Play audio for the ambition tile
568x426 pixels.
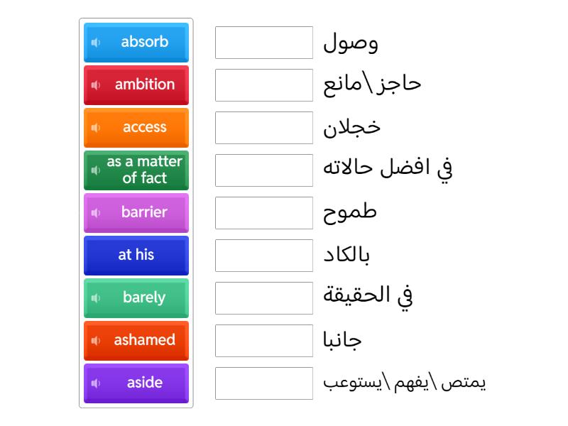coord(96,85)
